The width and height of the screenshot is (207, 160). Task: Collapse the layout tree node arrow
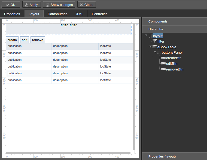tap(146, 35)
